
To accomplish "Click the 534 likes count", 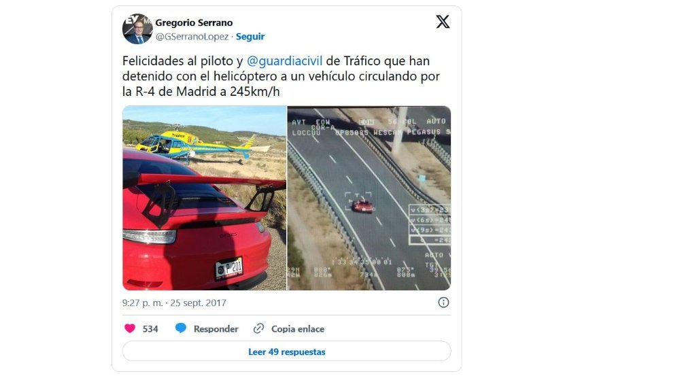I will [x=150, y=329].
